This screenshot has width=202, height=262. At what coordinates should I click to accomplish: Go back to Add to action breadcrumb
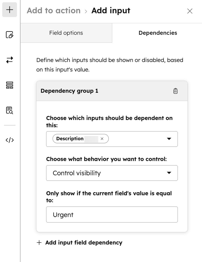(x=54, y=10)
